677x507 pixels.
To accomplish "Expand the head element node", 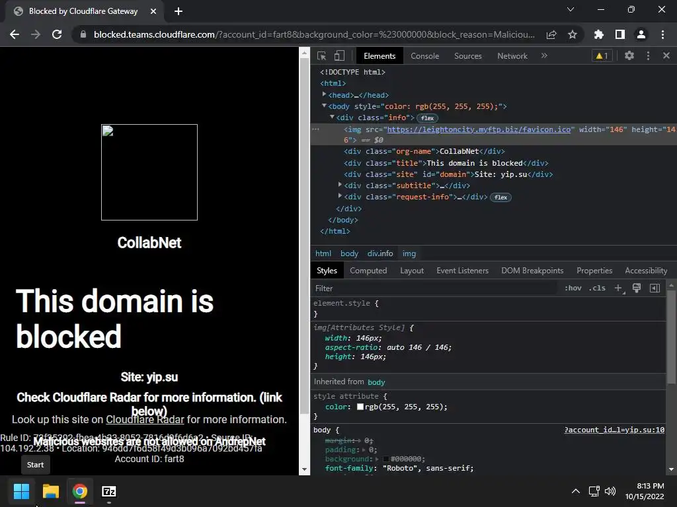I will [x=324, y=94].
